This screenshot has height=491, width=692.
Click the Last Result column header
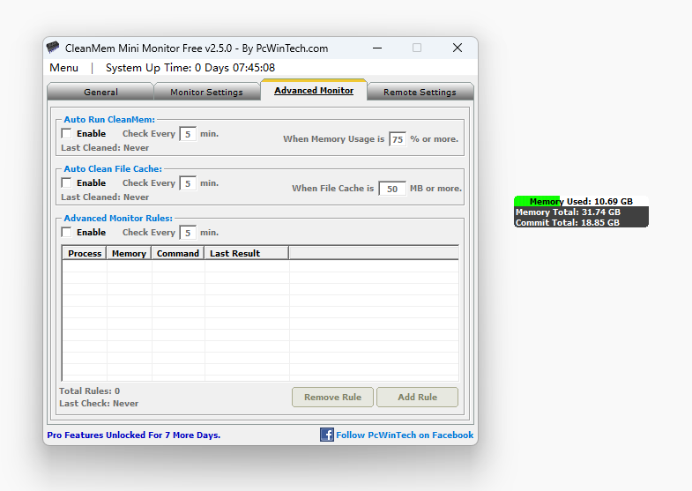point(234,253)
